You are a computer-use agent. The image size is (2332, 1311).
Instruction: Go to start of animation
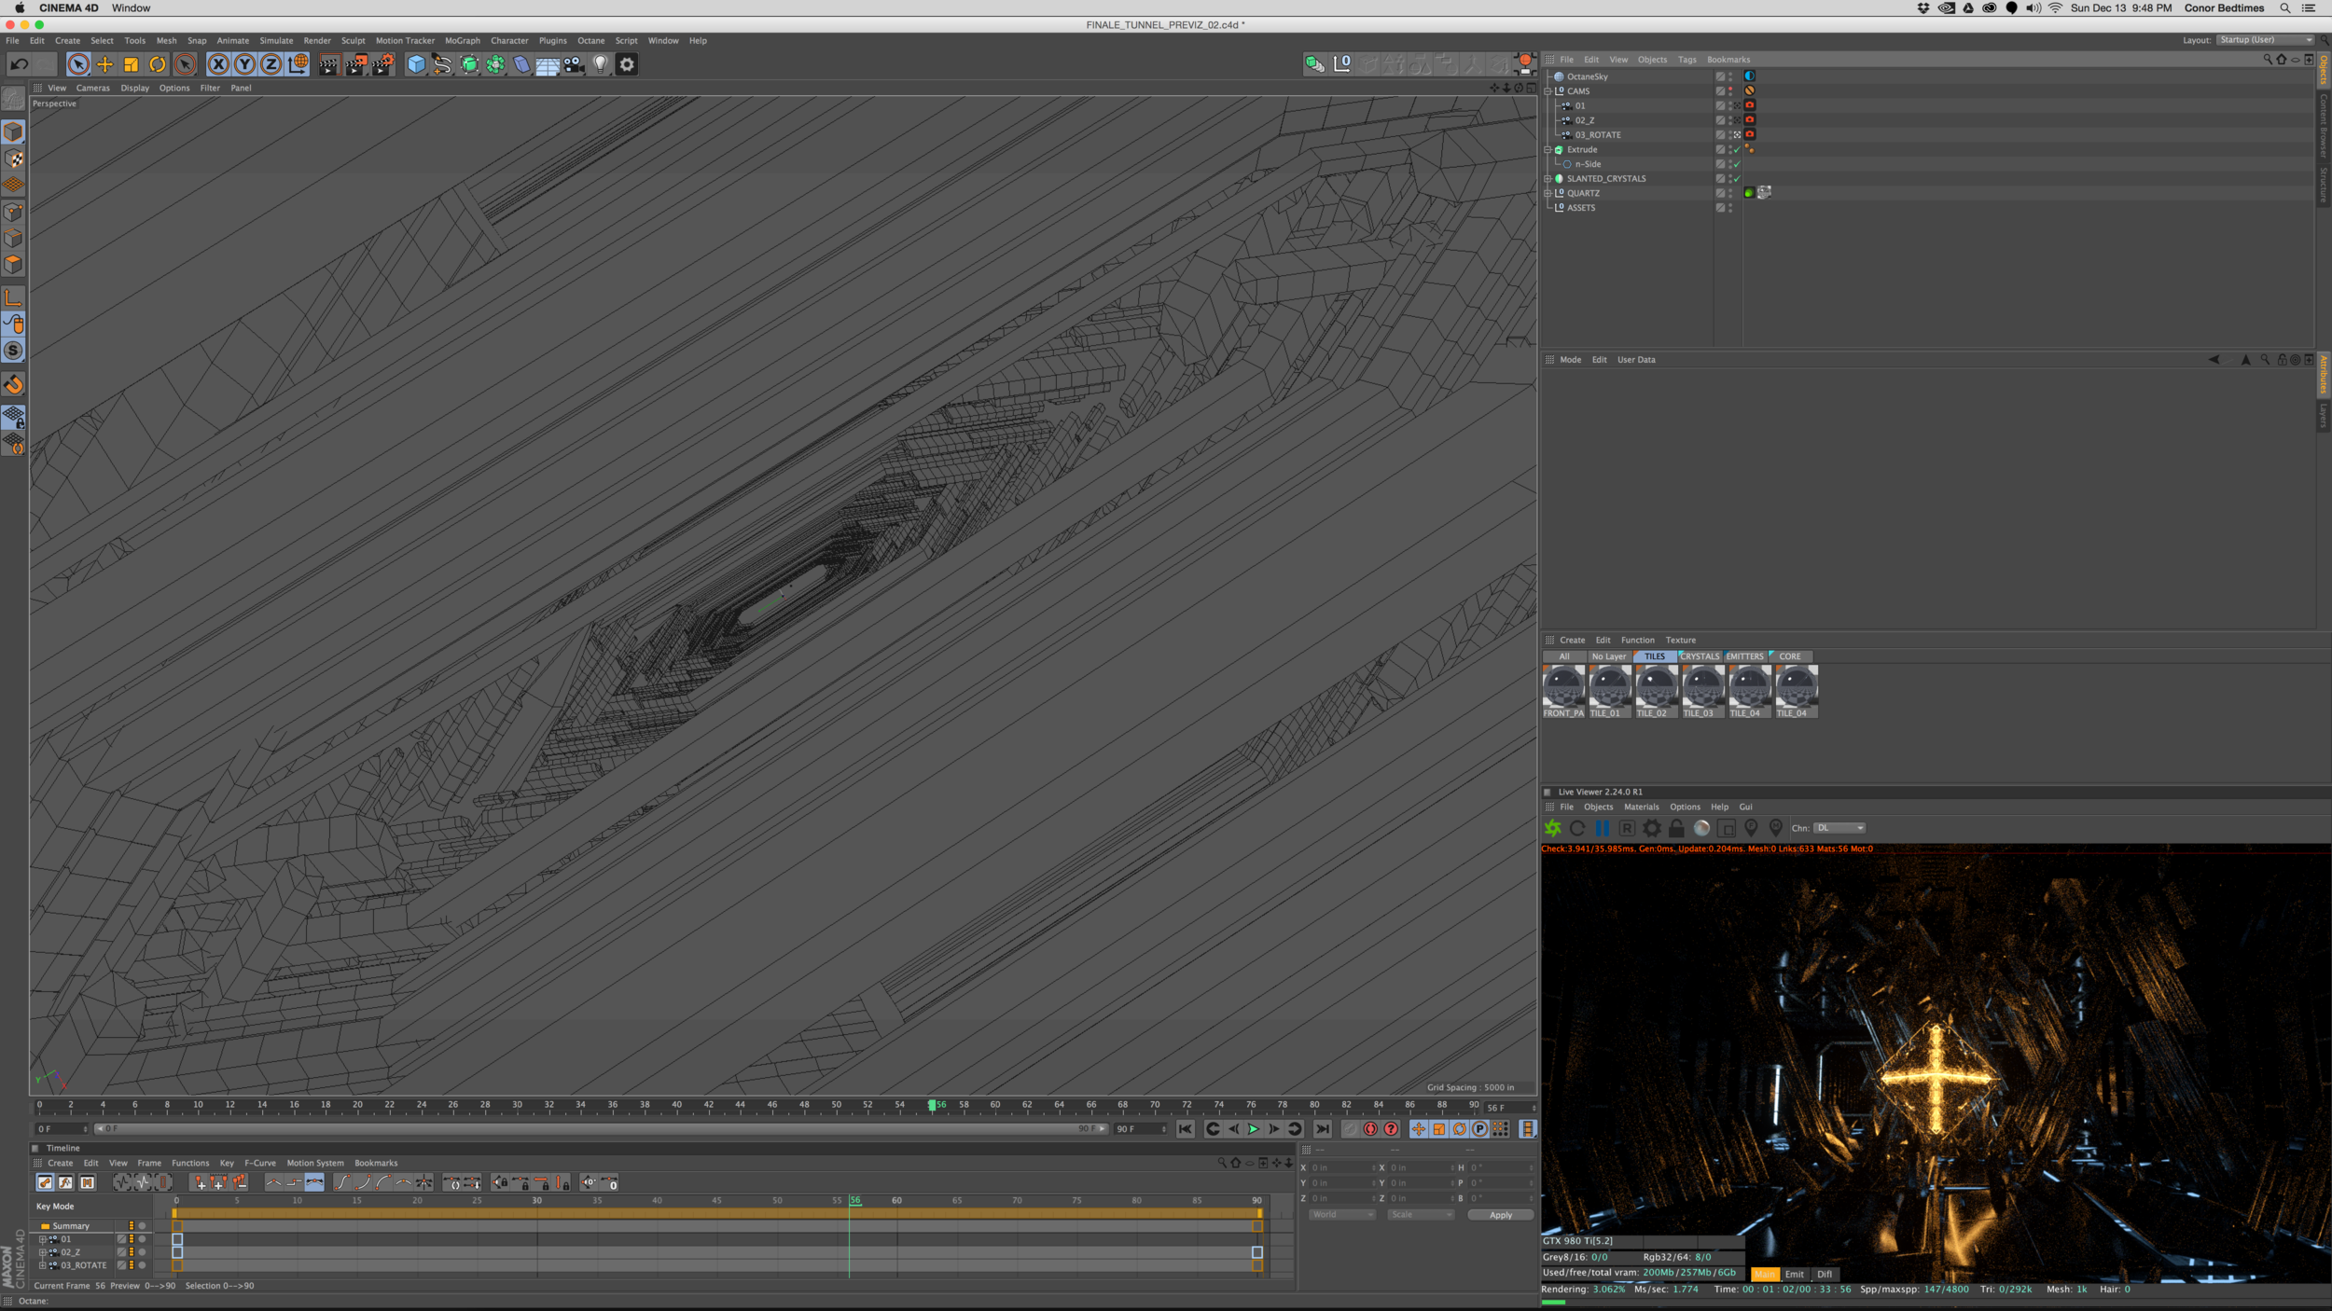1185,1129
